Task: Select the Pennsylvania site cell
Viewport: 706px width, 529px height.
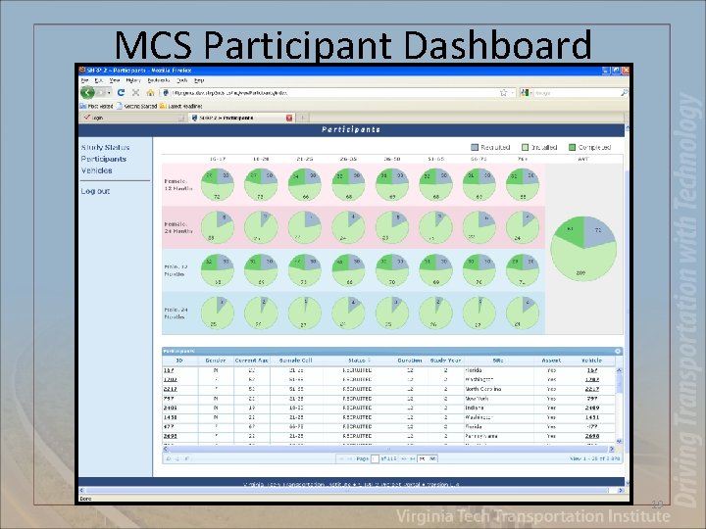Action: point(498,436)
